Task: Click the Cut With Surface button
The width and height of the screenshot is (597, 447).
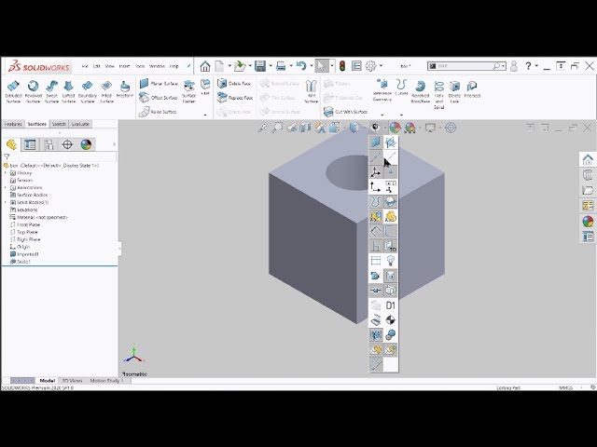Action: [344, 112]
